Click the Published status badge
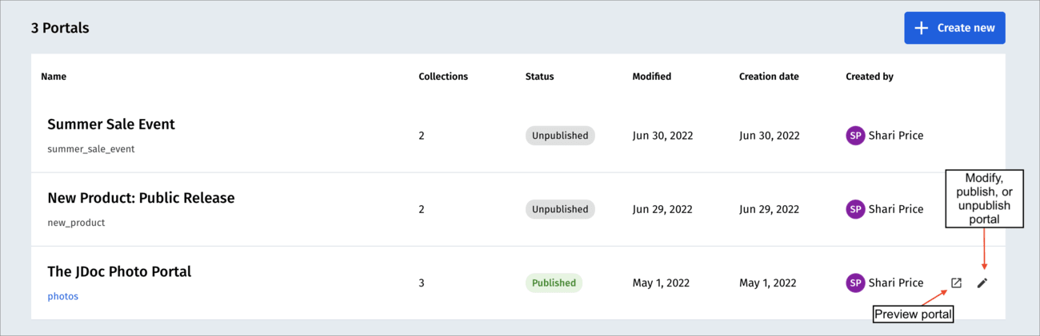The width and height of the screenshot is (1040, 336). [x=554, y=283]
